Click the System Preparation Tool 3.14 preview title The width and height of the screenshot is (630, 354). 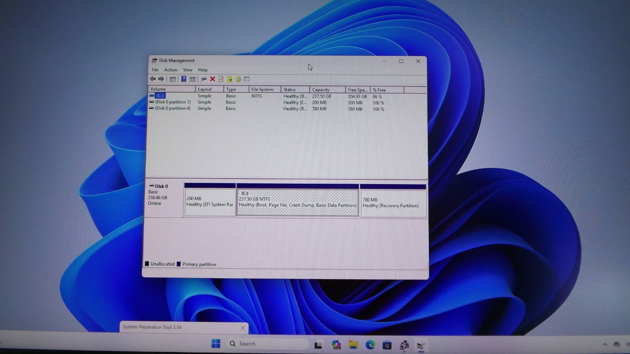[152, 327]
